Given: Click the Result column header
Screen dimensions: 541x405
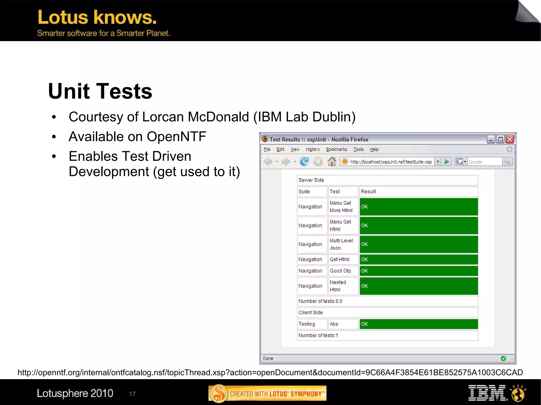Looking at the screenshot, I should point(419,192).
